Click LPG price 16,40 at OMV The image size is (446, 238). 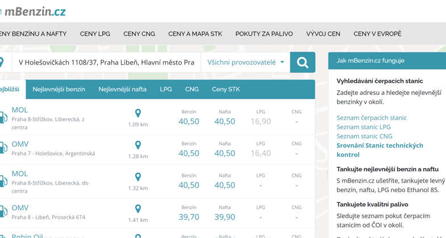261,154
